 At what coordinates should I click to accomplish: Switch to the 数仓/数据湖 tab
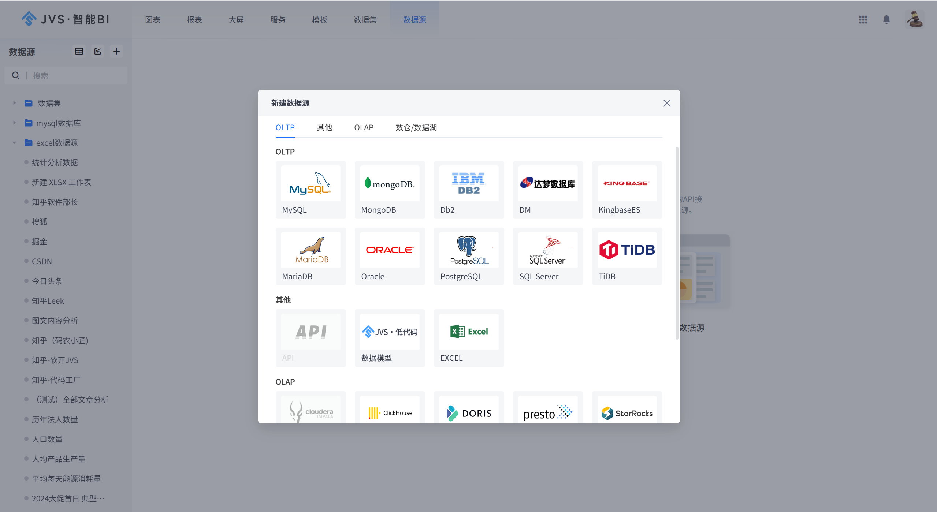[416, 127]
